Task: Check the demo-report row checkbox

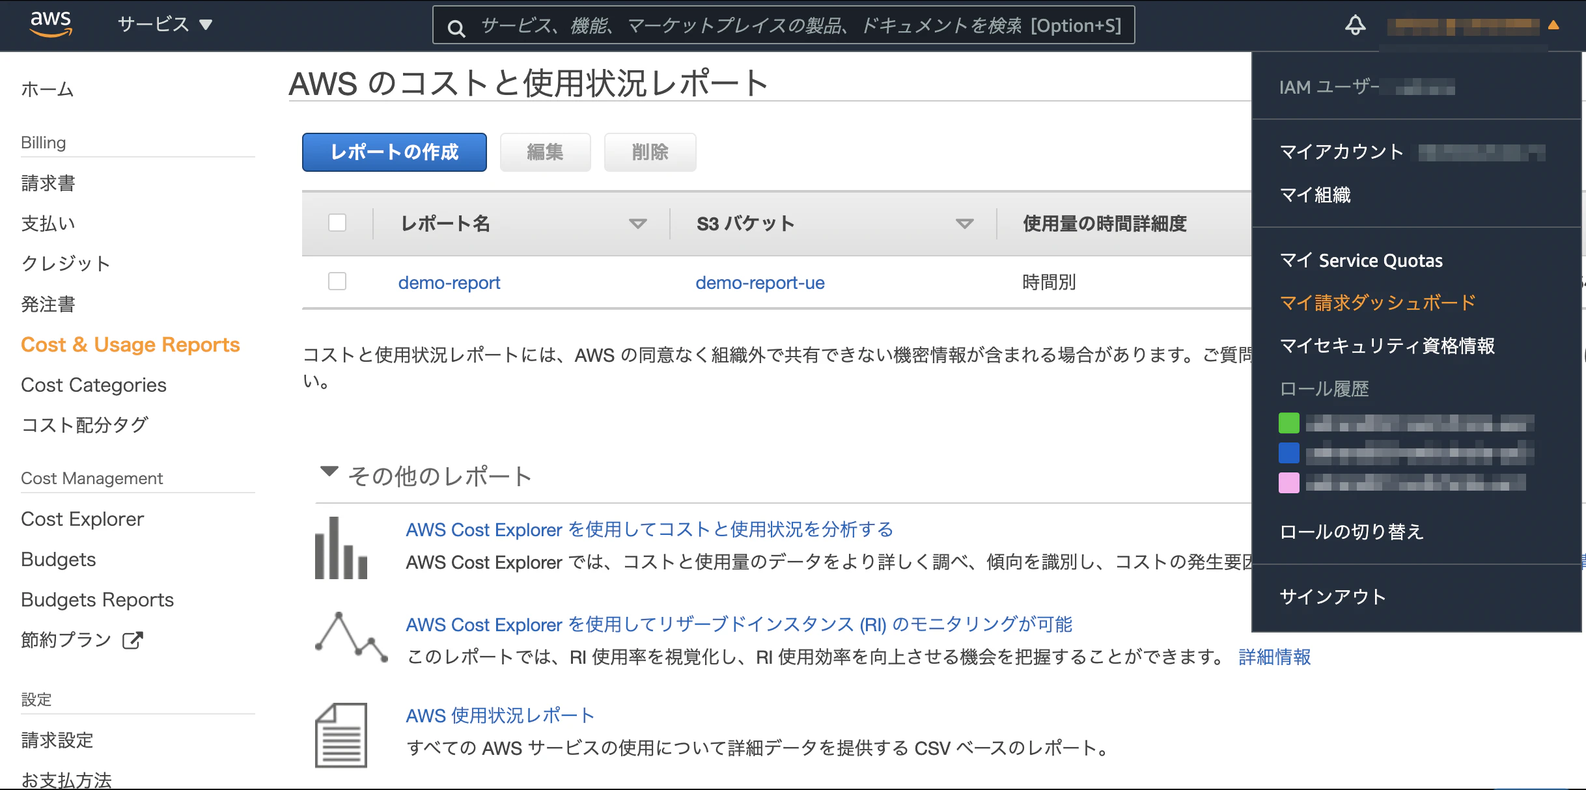Action: click(337, 281)
